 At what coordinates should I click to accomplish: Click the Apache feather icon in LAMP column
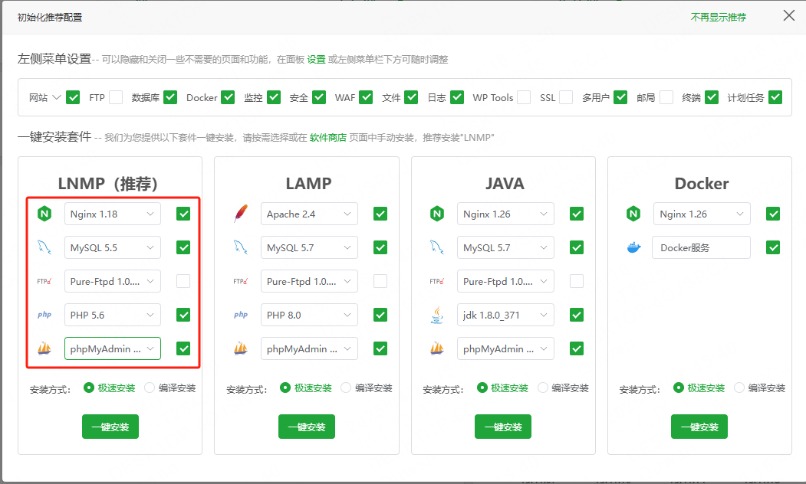(241, 214)
